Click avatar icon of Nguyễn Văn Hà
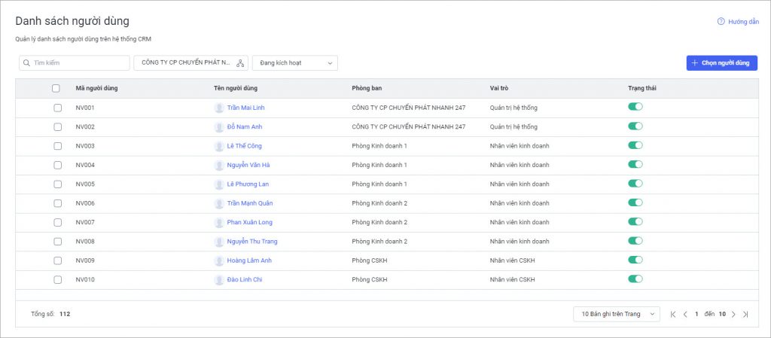Screen dimensions: 771x338 [219, 165]
